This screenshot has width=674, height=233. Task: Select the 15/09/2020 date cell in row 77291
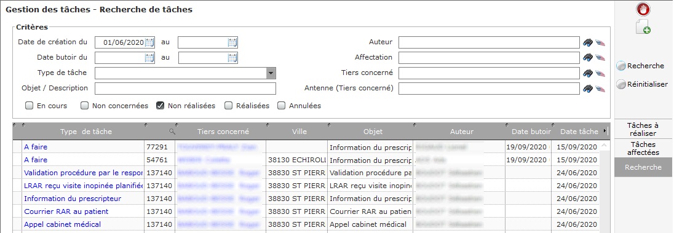point(576,147)
